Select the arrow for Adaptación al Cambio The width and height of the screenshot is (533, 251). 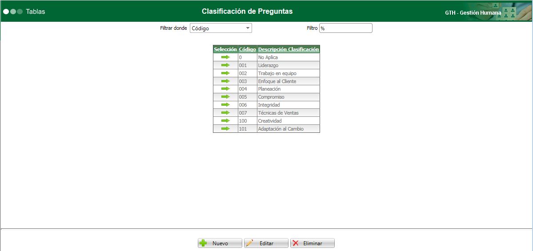(x=225, y=129)
